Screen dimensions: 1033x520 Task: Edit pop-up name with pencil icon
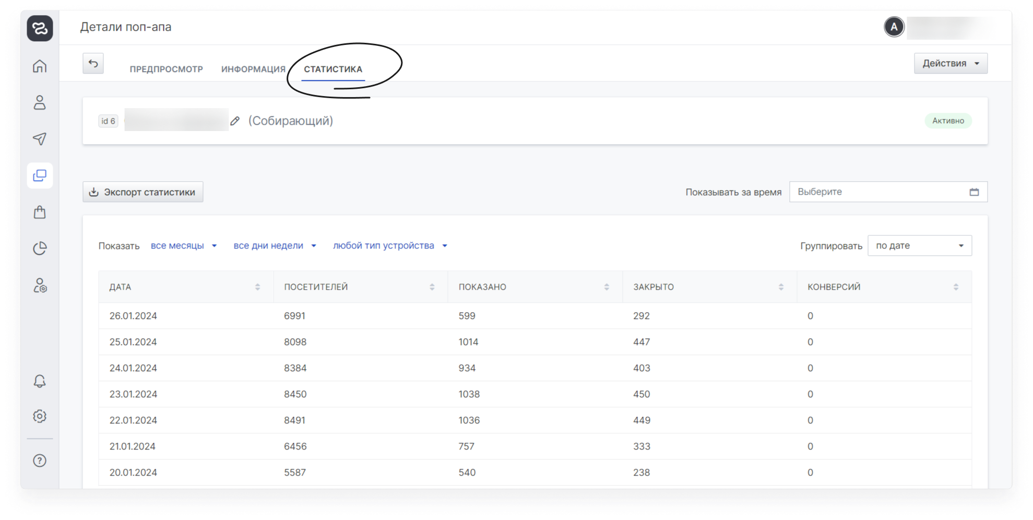pyautogui.click(x=235, y=121)
